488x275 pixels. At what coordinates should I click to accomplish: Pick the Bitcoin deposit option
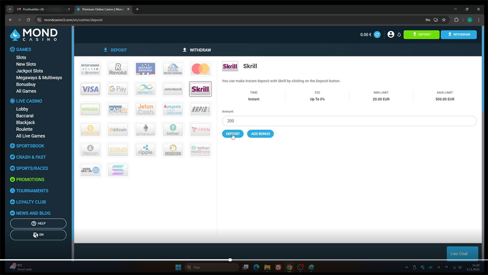(x=118, y=130)
